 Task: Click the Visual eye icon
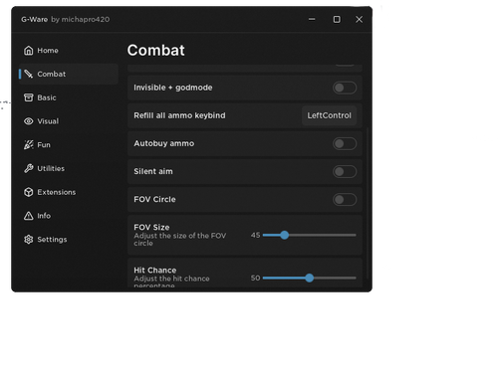coord(29,121)
